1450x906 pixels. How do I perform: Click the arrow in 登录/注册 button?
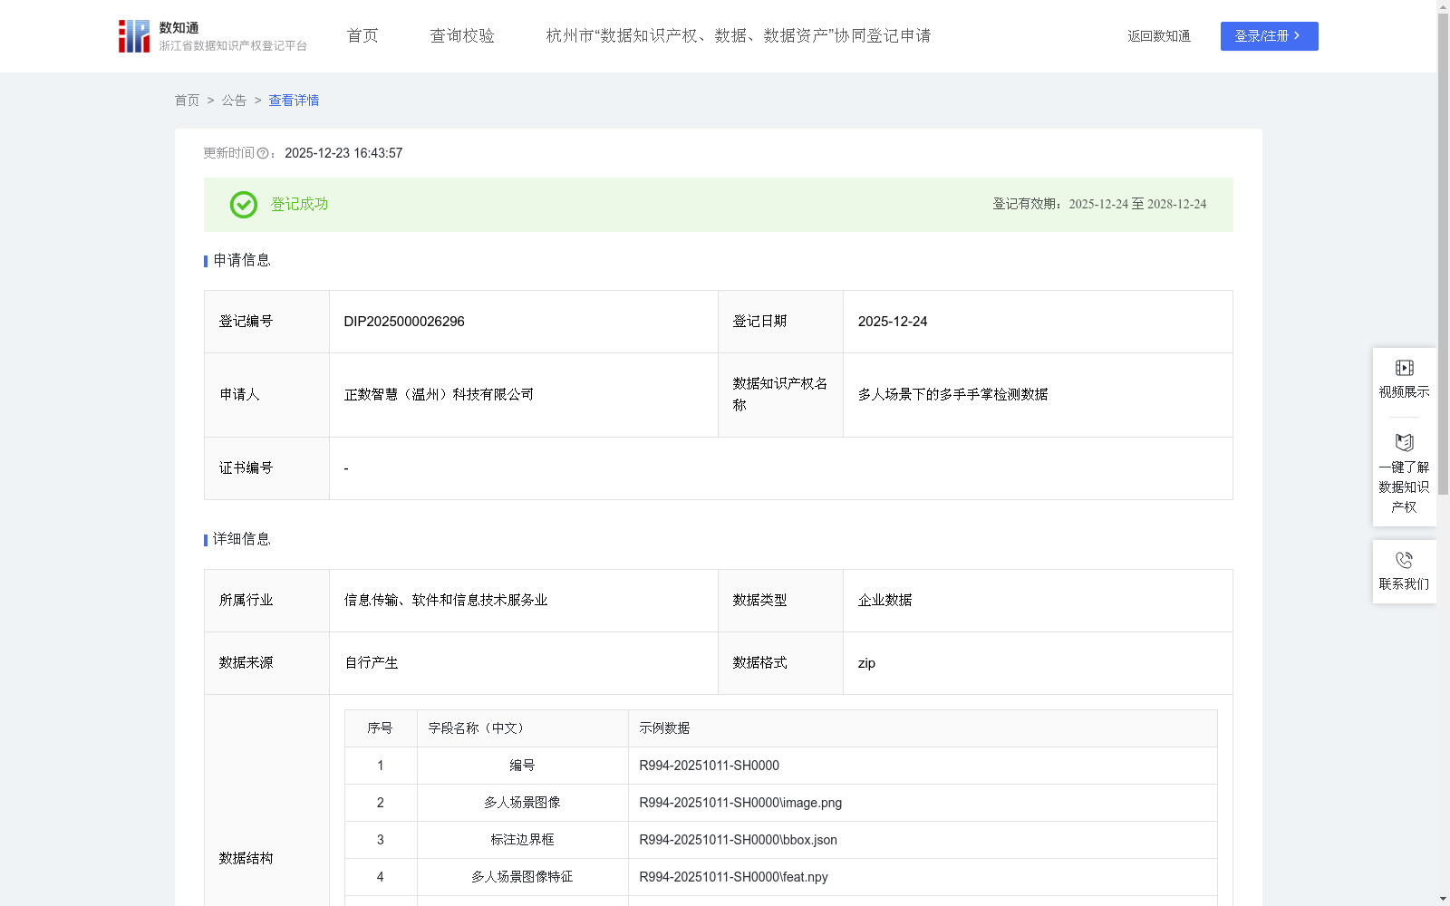click(1298, 36)
